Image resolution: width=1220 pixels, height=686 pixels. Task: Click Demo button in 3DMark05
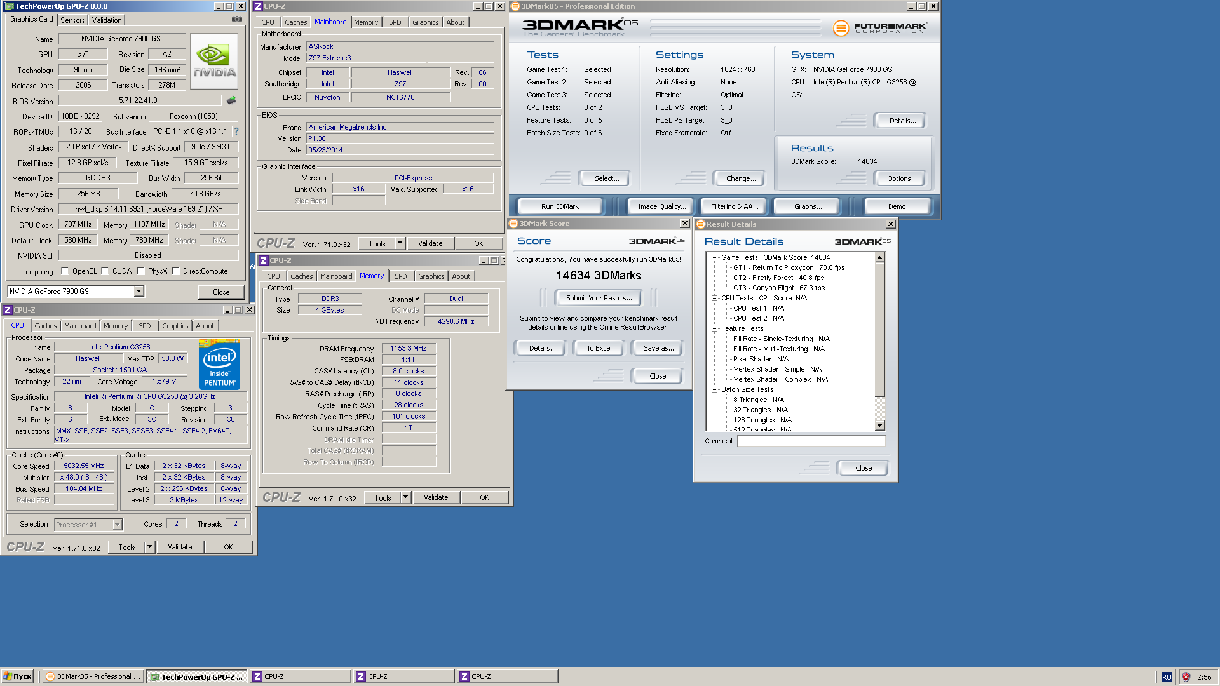(899, 206)
